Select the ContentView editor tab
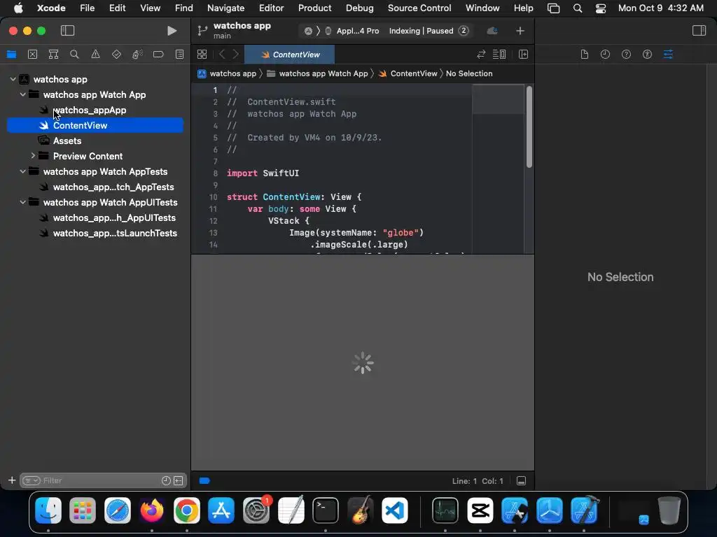Image resolution: width=717 pixels, height=537 pixels. click(x=289, y=55)
